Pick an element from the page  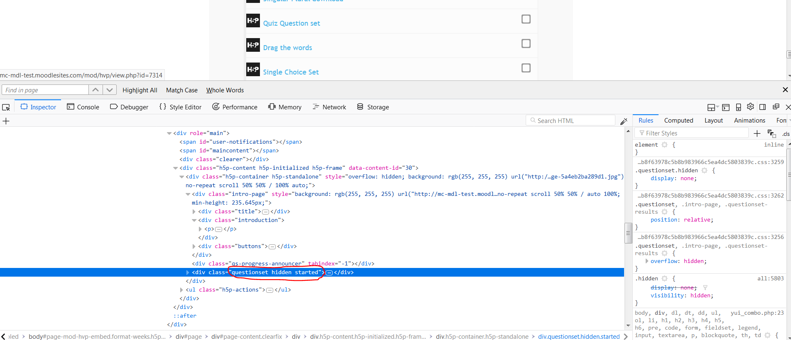(6, 107)
